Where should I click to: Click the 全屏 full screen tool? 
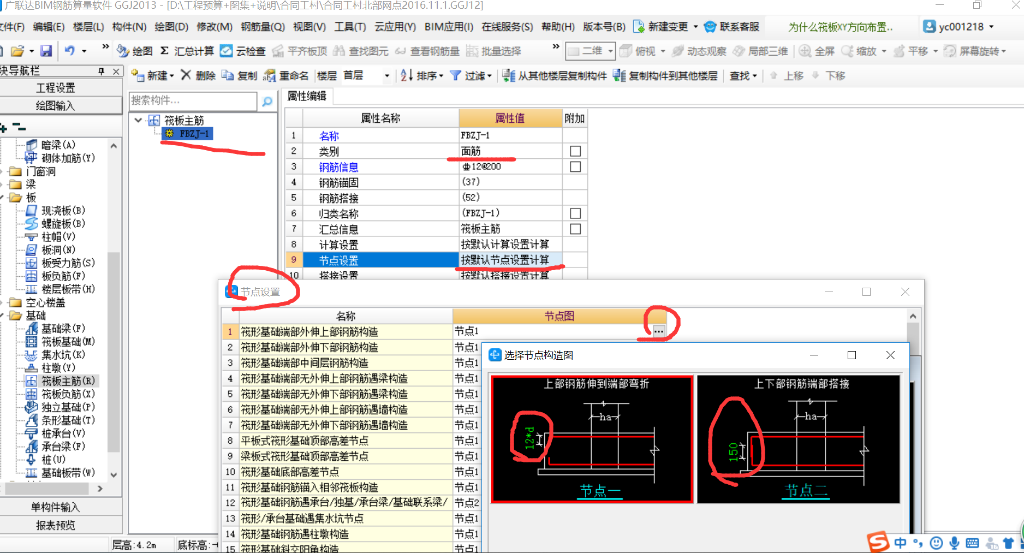[817, 51]
